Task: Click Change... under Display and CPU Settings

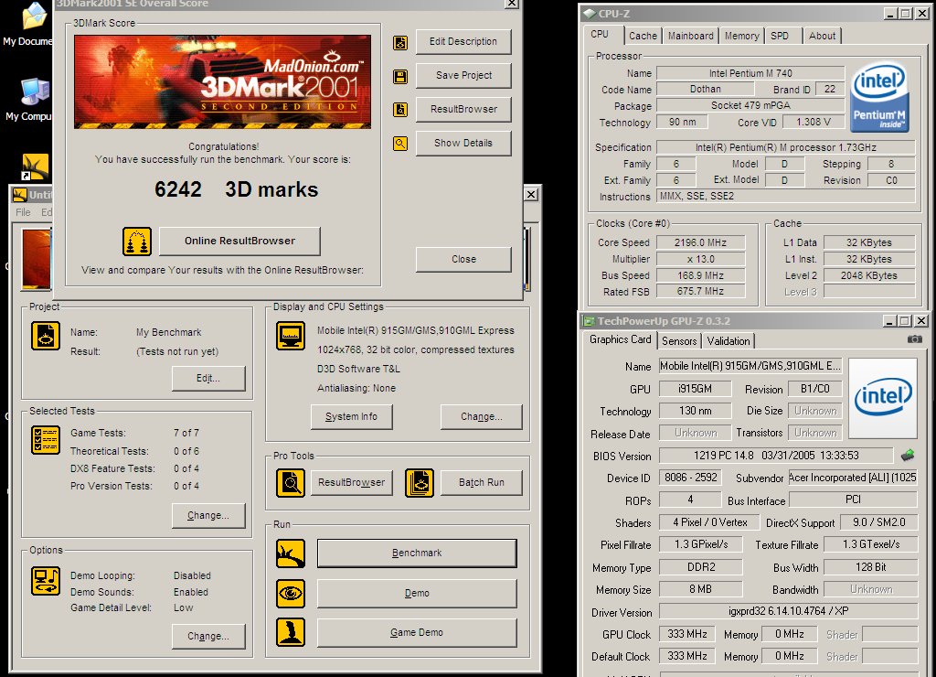Action: click(x=481, y=416)
